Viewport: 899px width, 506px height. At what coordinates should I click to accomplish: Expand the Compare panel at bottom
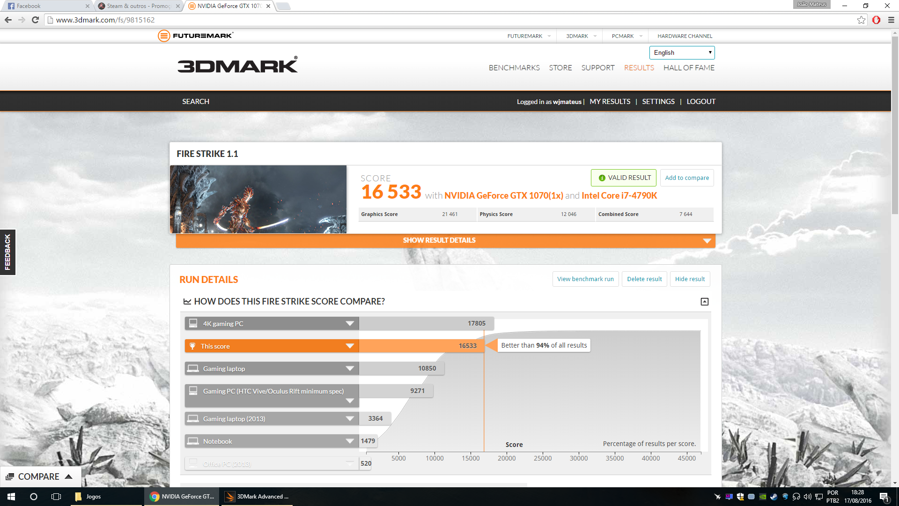click(40, 476)
